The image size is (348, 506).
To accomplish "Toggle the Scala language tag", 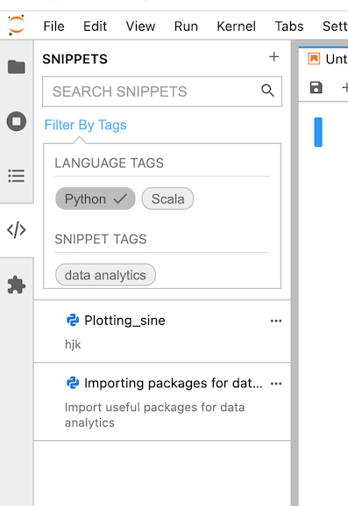I will 167,199.
